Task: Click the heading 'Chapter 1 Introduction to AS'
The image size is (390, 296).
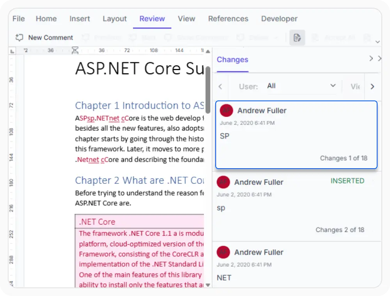Action: (140, 106)
